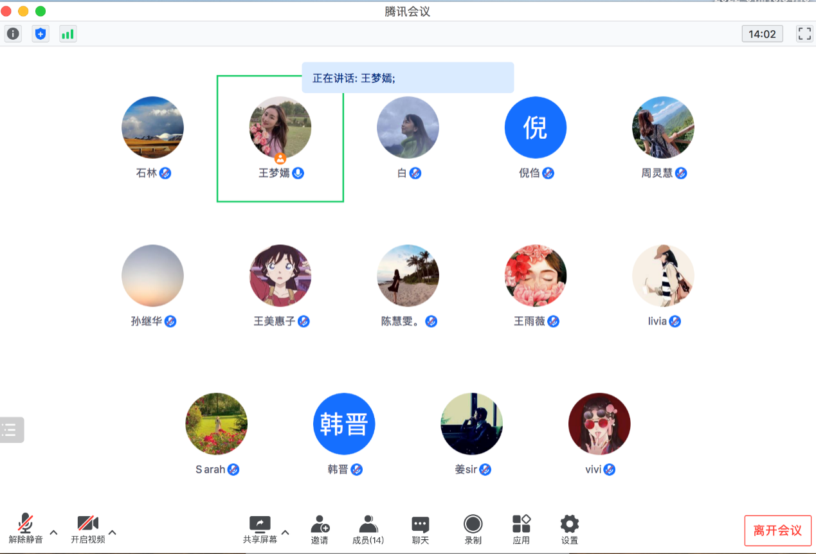Click the 14:02 meeting timer

pyautogui.click(x=762, y=34)
